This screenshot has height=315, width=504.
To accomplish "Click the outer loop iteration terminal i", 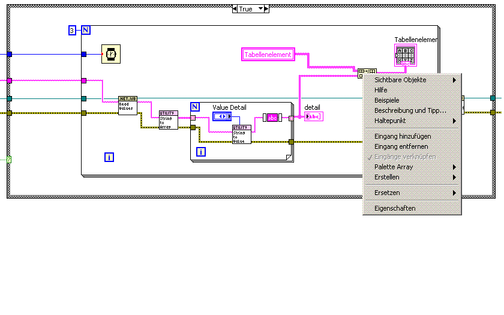I will click(x=109, y=157).
